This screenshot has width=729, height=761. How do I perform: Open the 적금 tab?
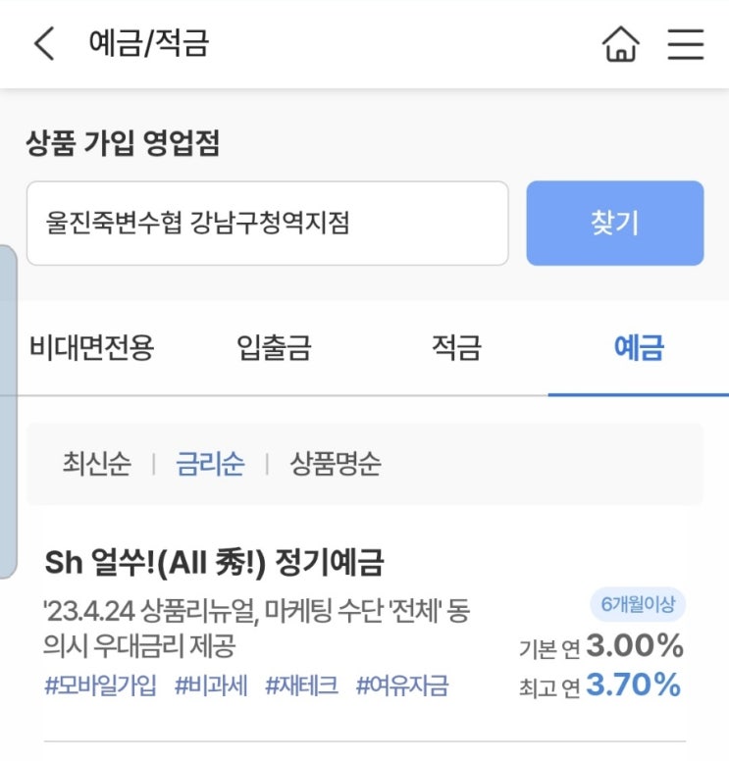tap(456, 348)
